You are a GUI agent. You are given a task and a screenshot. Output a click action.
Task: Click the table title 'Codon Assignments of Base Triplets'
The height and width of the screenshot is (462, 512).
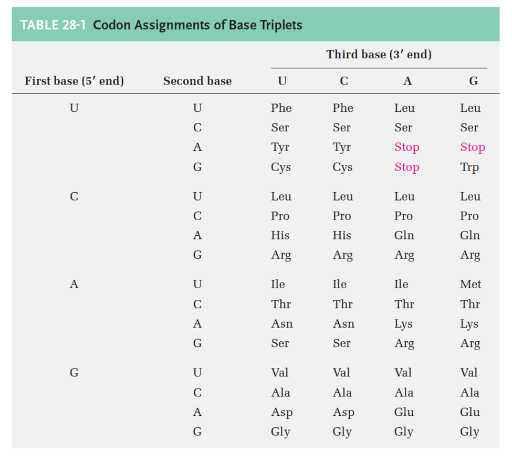pos(197,25)
